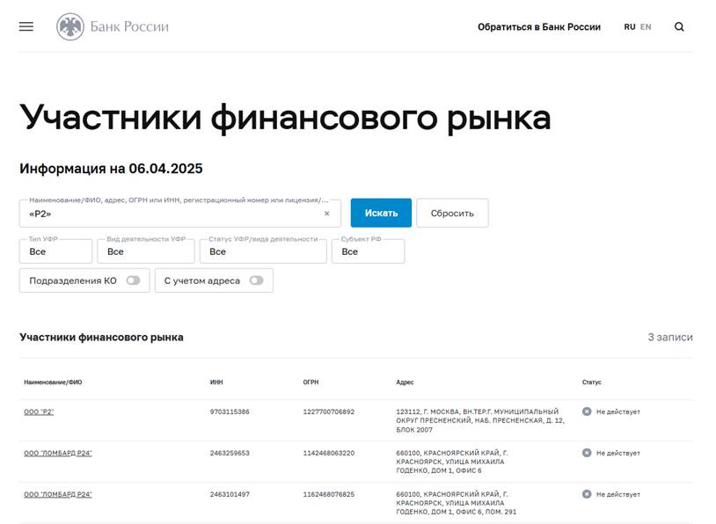The width and height of the screenshot is (716, 524).
Task: Click the Адрес column header
Action: coord(405,382)
